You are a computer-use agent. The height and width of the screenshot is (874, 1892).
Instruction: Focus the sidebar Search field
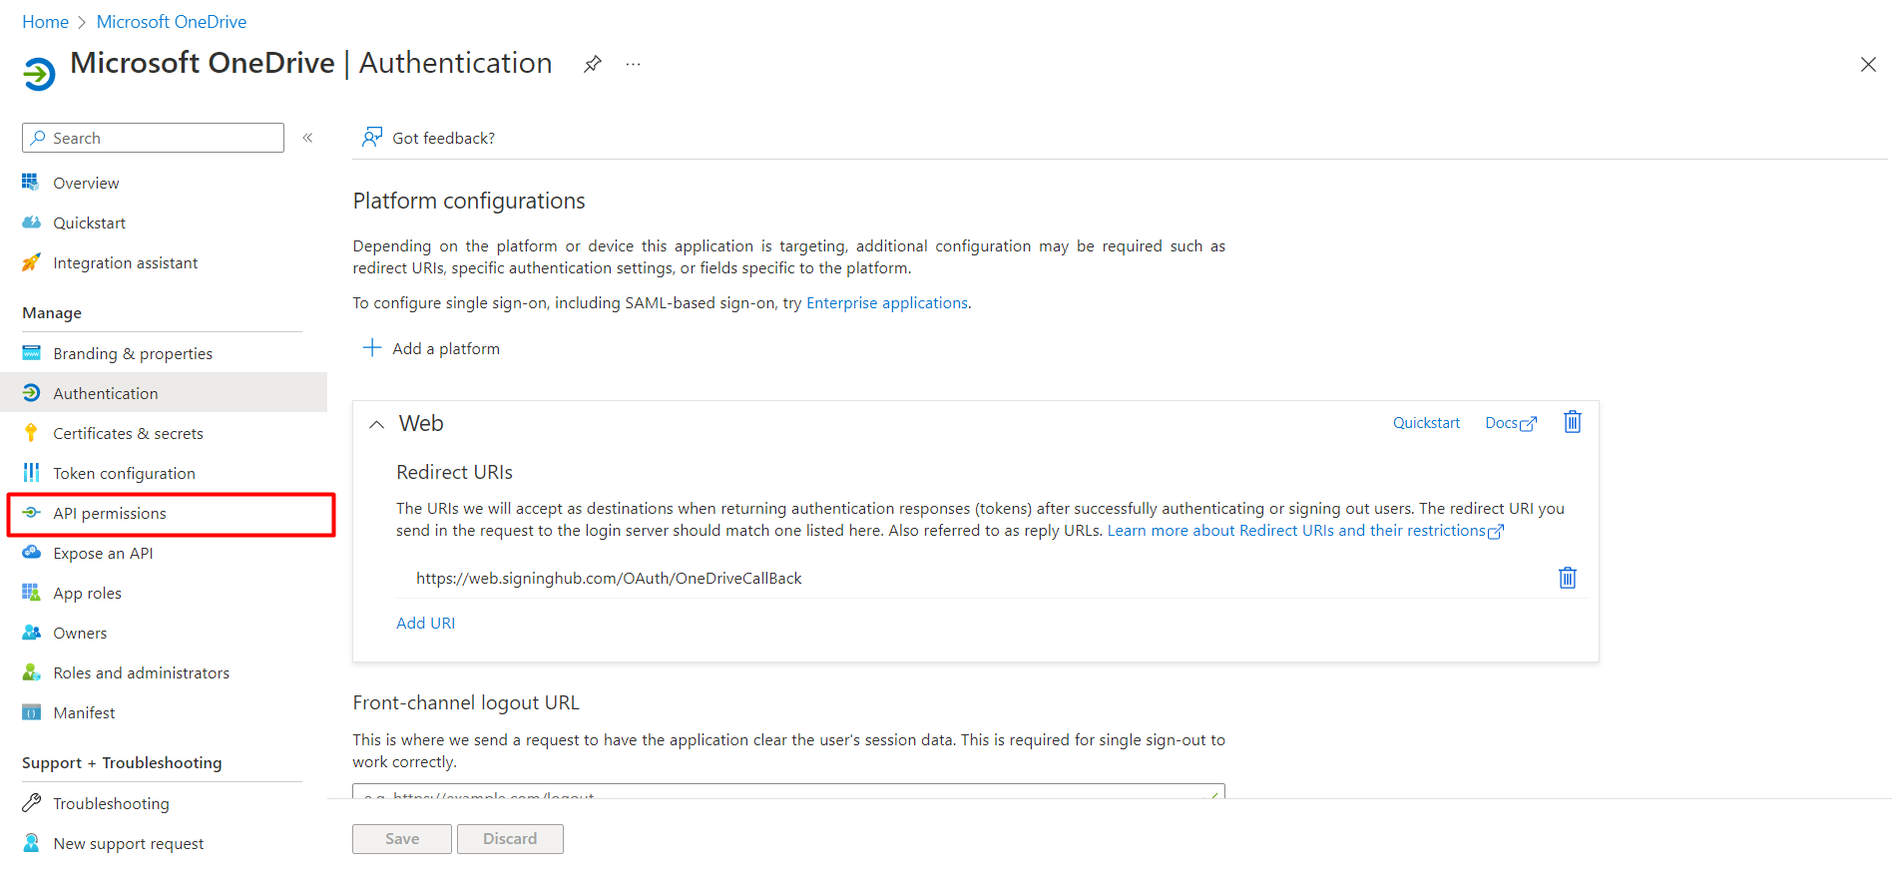[154, 138]
